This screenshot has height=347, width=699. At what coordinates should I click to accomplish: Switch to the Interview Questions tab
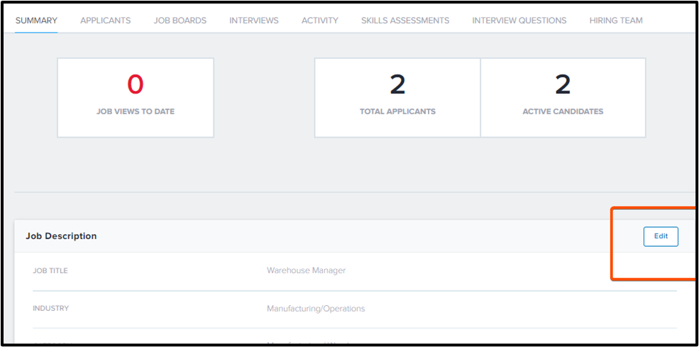519,21
